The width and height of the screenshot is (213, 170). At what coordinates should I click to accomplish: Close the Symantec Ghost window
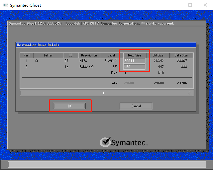pos(205,5)
